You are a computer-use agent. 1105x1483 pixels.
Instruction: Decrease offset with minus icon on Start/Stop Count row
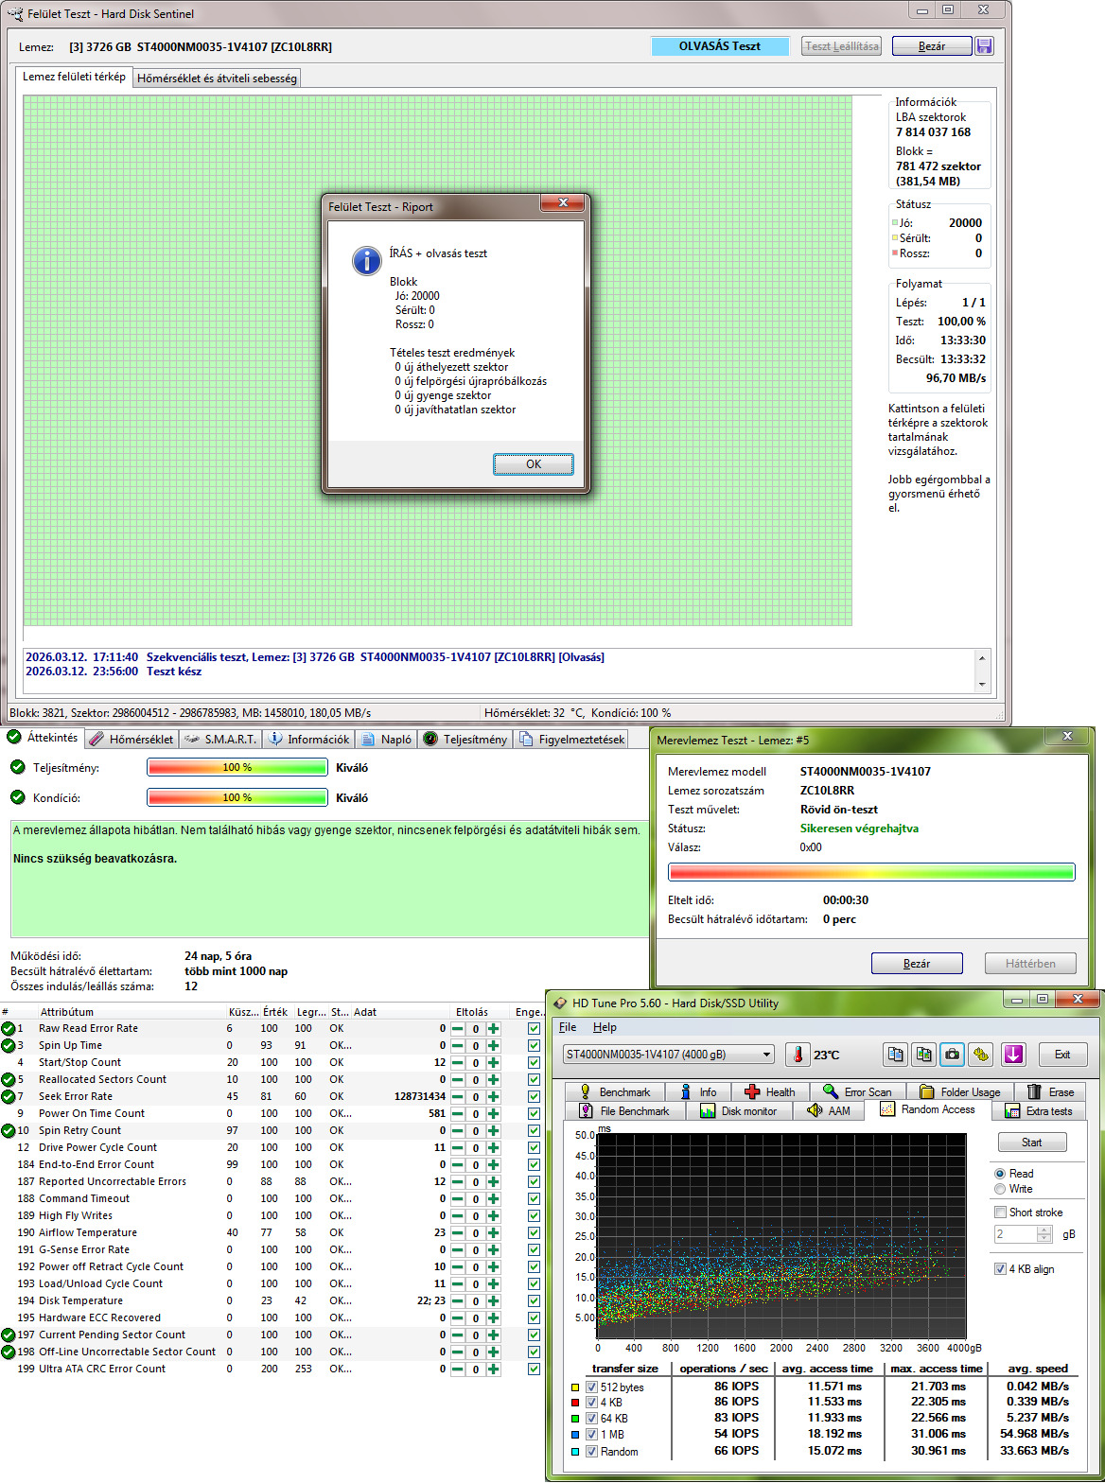pos(458,1063)
